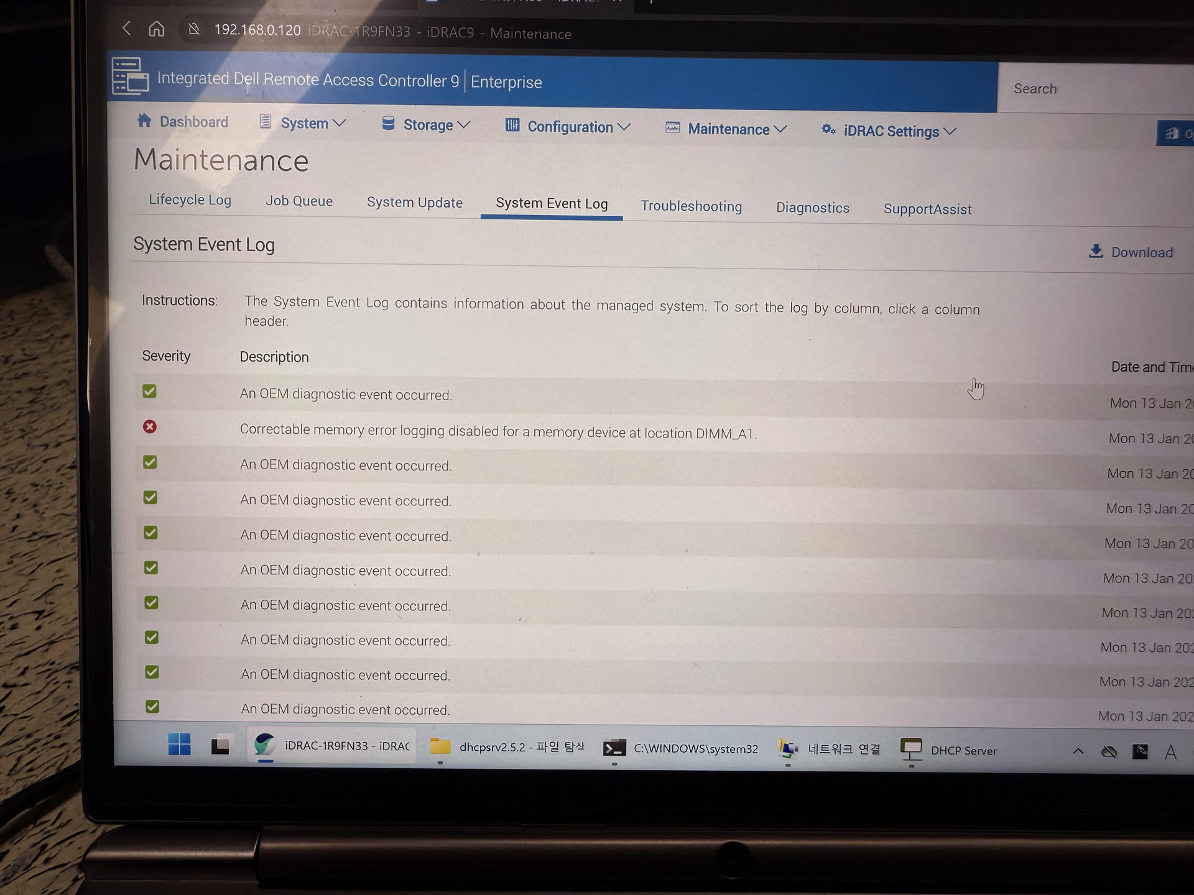
Task: Expand the Storage dropdown menu
Action: (x=435, y=125)
